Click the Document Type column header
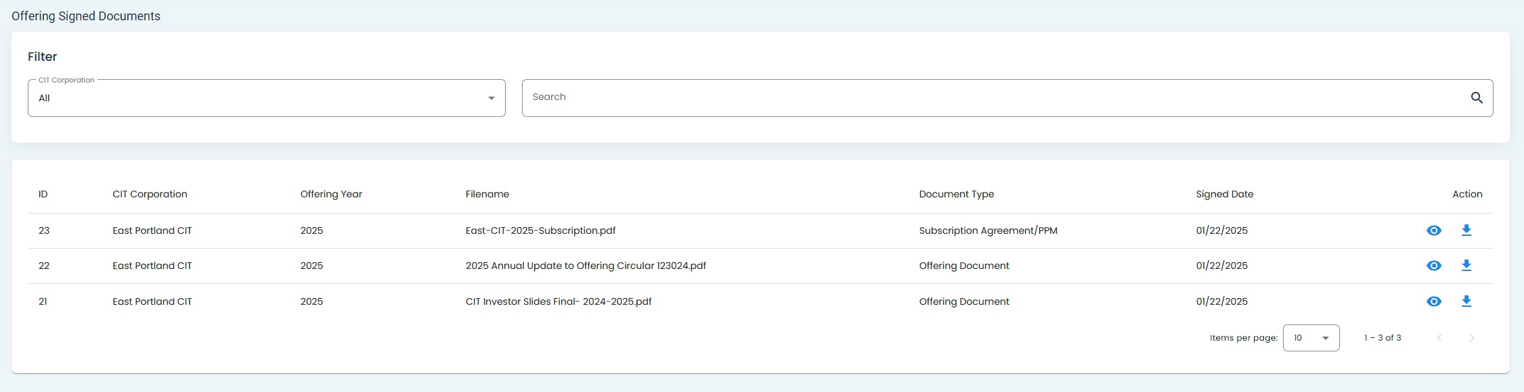 click(956, 194)
